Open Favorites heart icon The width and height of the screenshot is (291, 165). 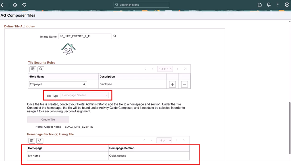pos(24,5)
